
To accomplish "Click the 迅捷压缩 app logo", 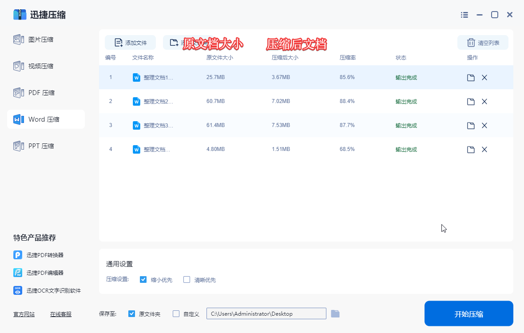I will click(x=20, y=15).
